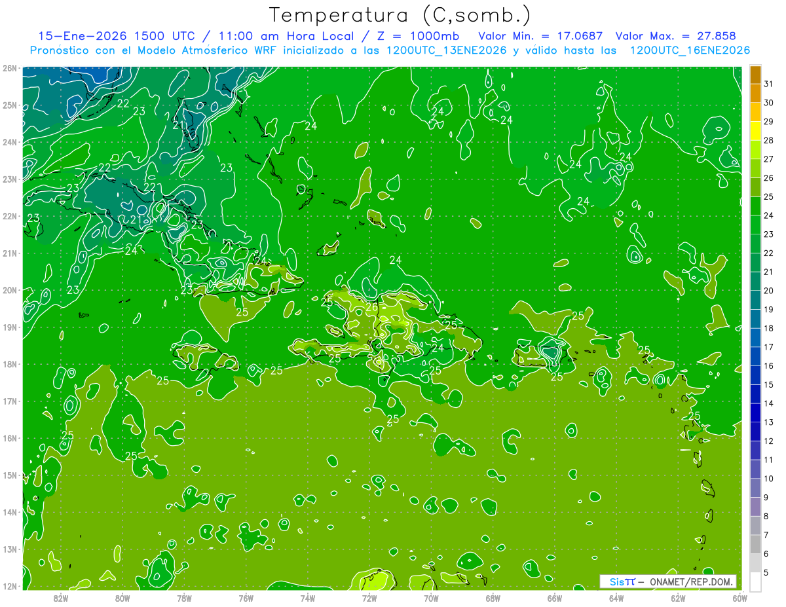Click the green swatch between 23 and 24
The width and height of the screenshot is (786, 607).
(x=755, y=225)
